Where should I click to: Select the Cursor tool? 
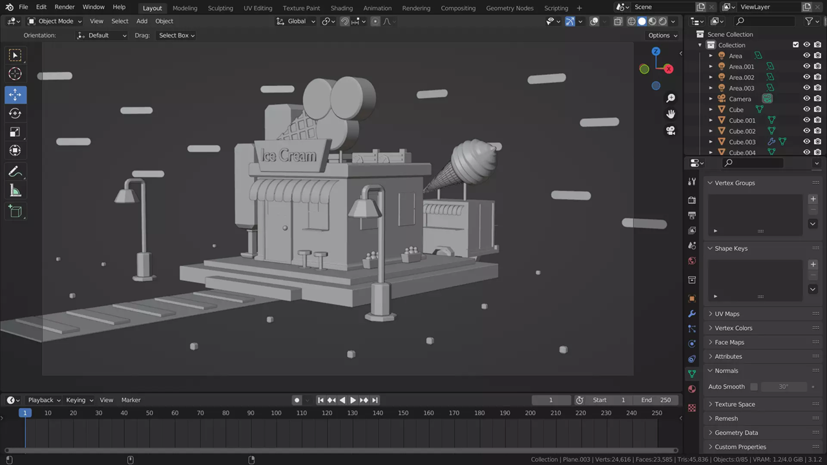tap(16, 74)
